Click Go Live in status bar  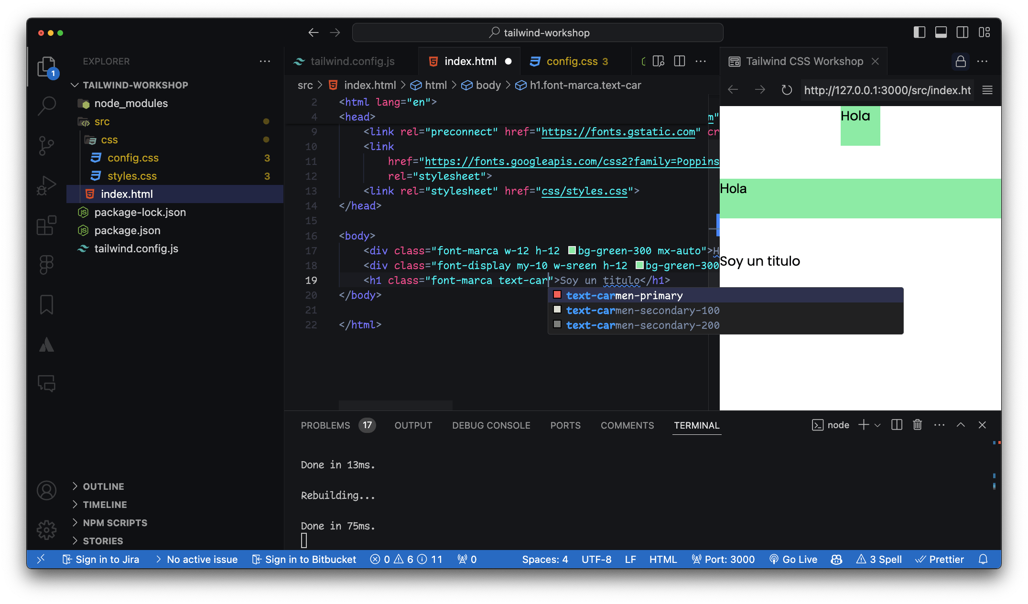pos(793,559)
